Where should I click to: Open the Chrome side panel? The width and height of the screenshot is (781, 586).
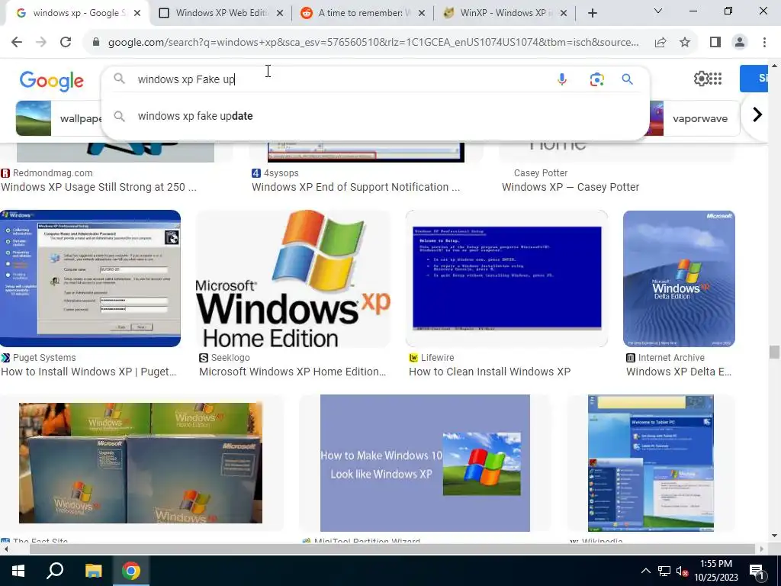(715, 43)
